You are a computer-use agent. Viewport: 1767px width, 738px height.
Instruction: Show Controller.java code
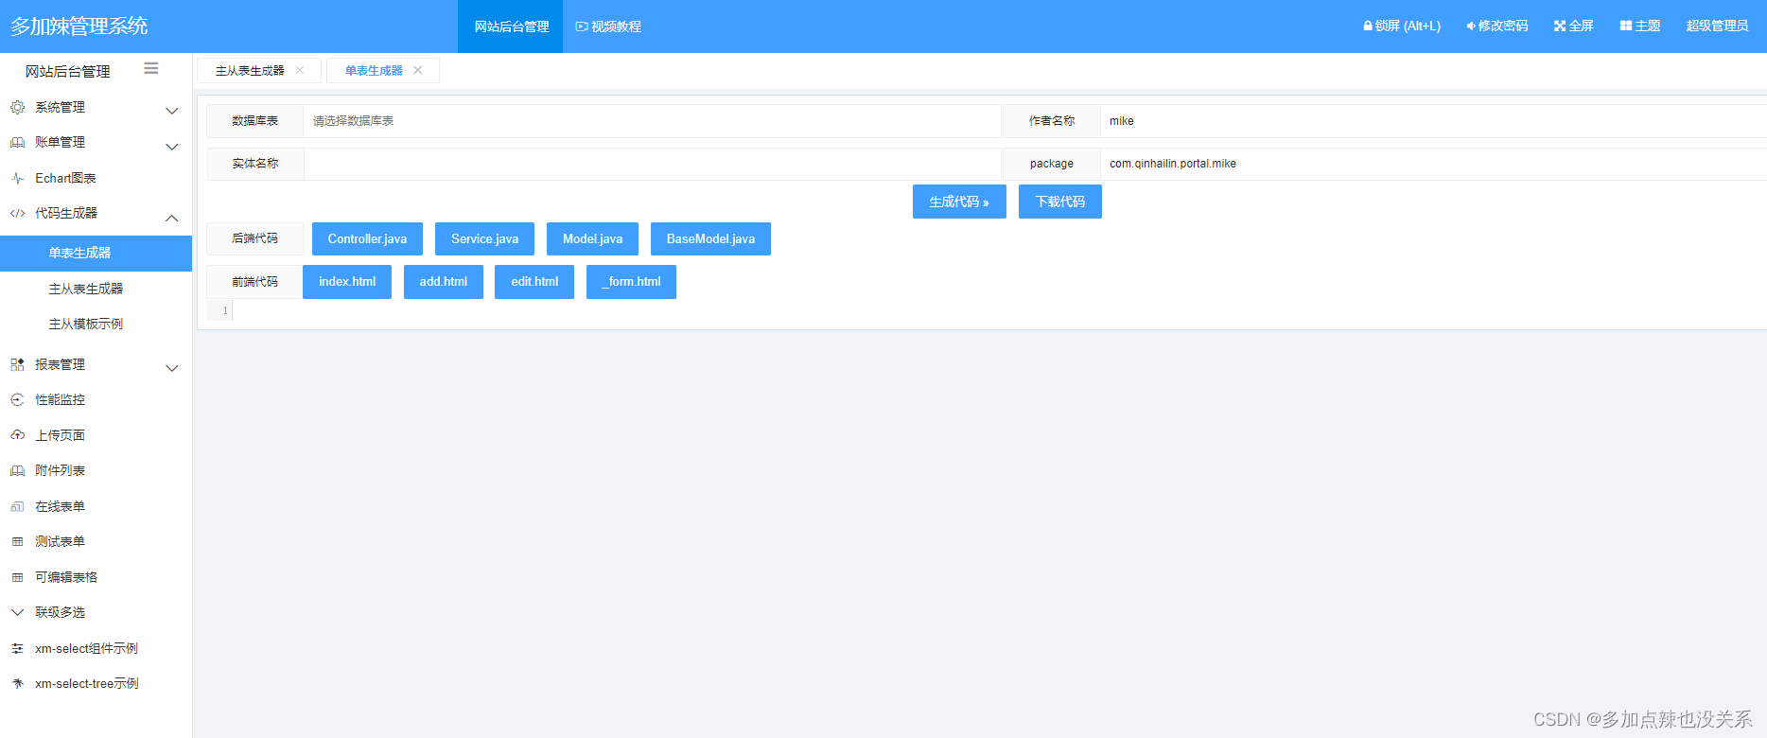(x=367, y=238)
